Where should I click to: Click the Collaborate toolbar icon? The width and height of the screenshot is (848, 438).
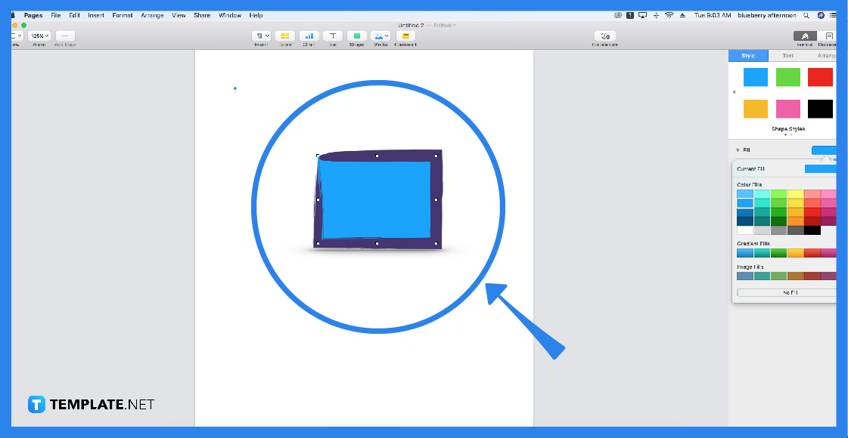coord(604,36)
